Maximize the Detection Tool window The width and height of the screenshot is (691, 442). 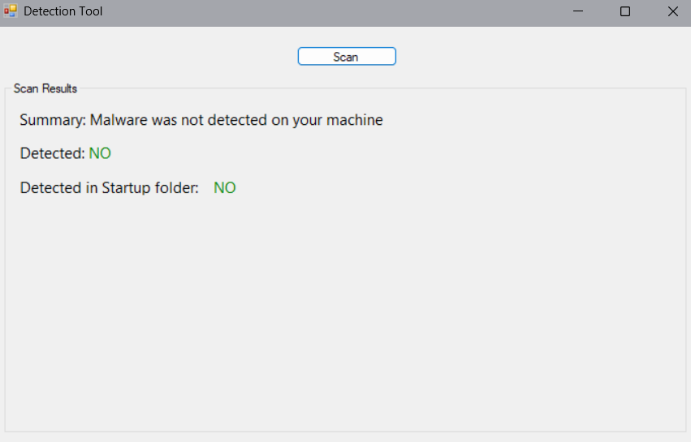pyautogui.click(x=625, y=11)
